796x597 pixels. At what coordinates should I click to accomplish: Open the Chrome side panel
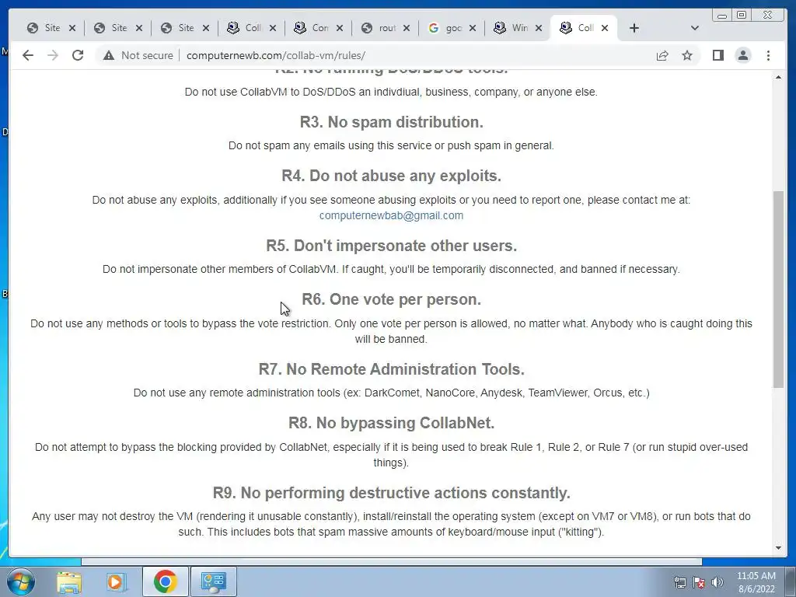click(x=717, y=55)
